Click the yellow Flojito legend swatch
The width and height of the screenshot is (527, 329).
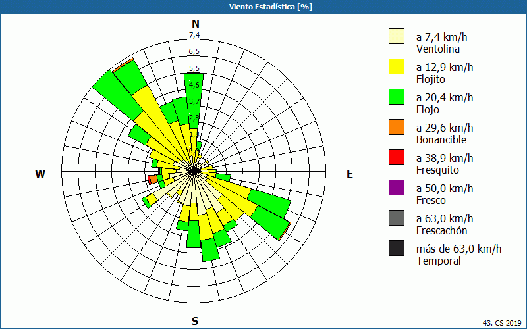tap(397, 66)
